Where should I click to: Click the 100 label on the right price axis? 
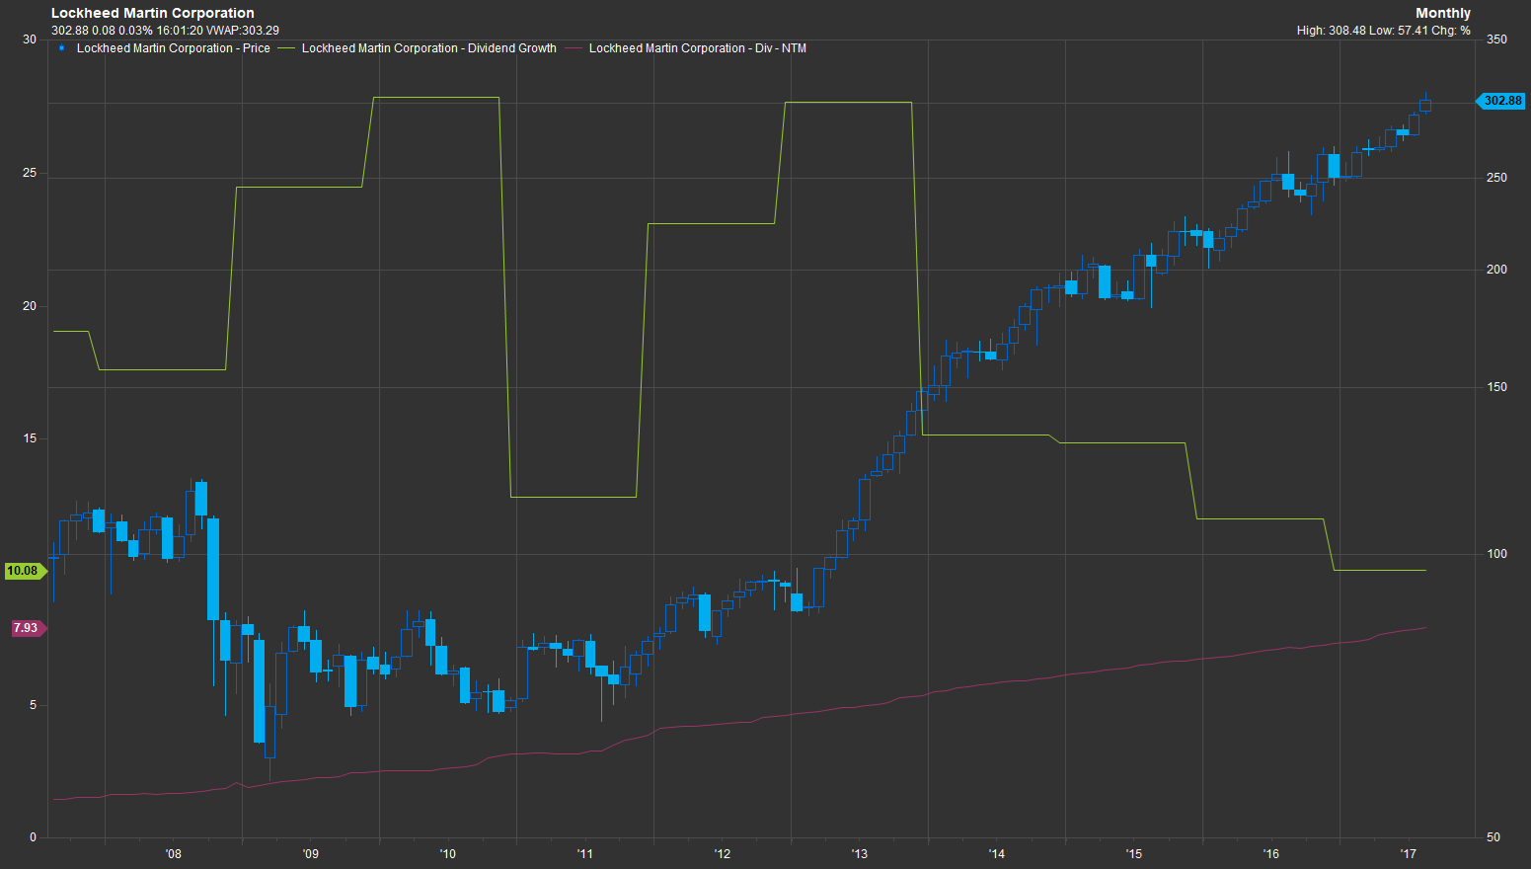point(1496,554)
